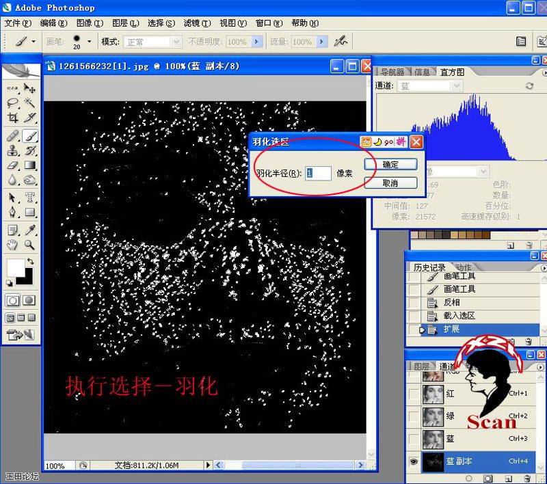
Task: Select the Pen tool
Action: [12, 212]
